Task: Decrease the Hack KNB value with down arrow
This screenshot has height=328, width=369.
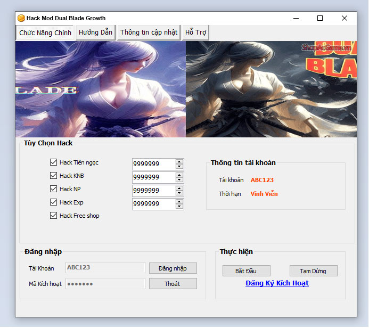Action: (179, 180)
